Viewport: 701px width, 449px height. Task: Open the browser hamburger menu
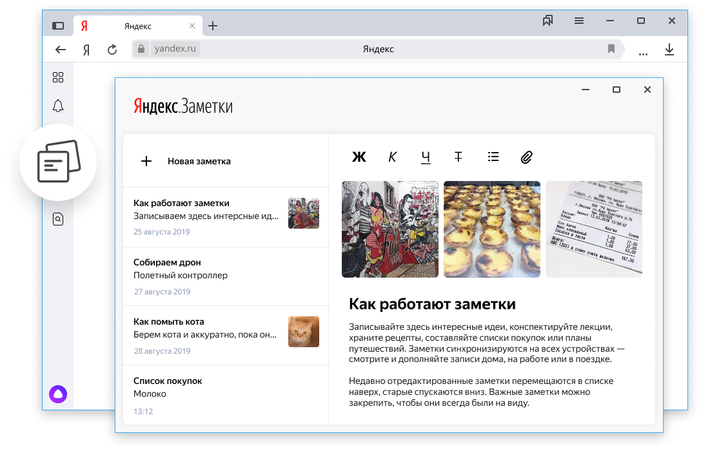(579, 21)
